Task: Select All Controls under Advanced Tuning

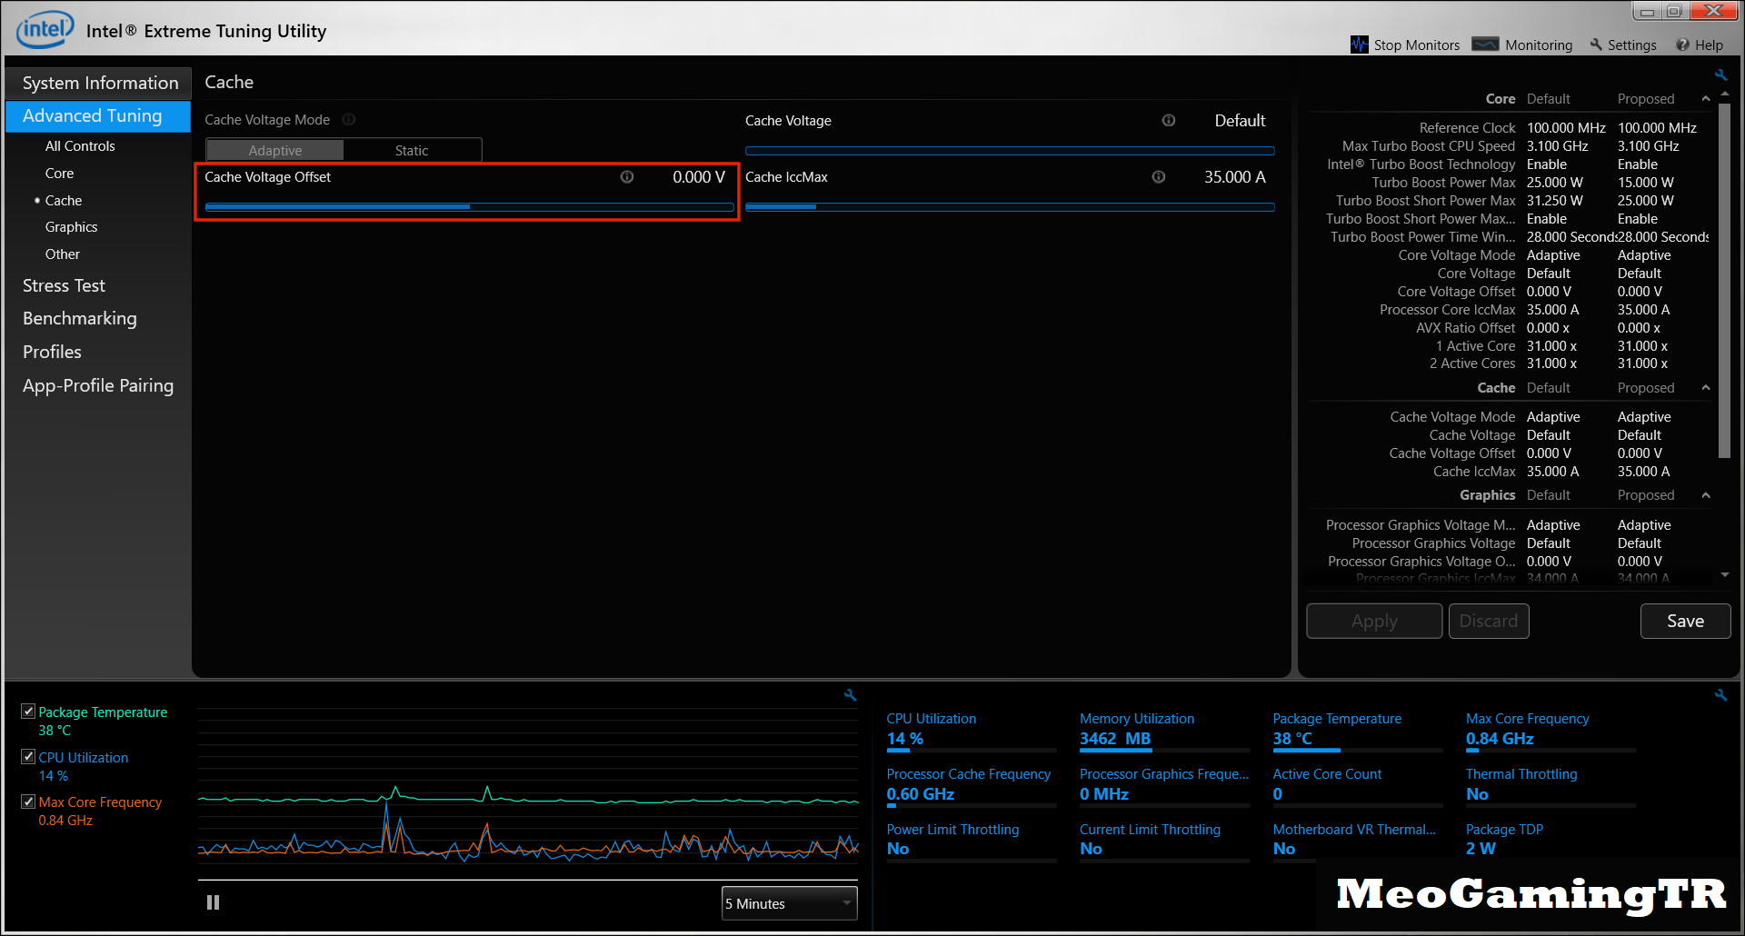Action: tap(80, 145)
